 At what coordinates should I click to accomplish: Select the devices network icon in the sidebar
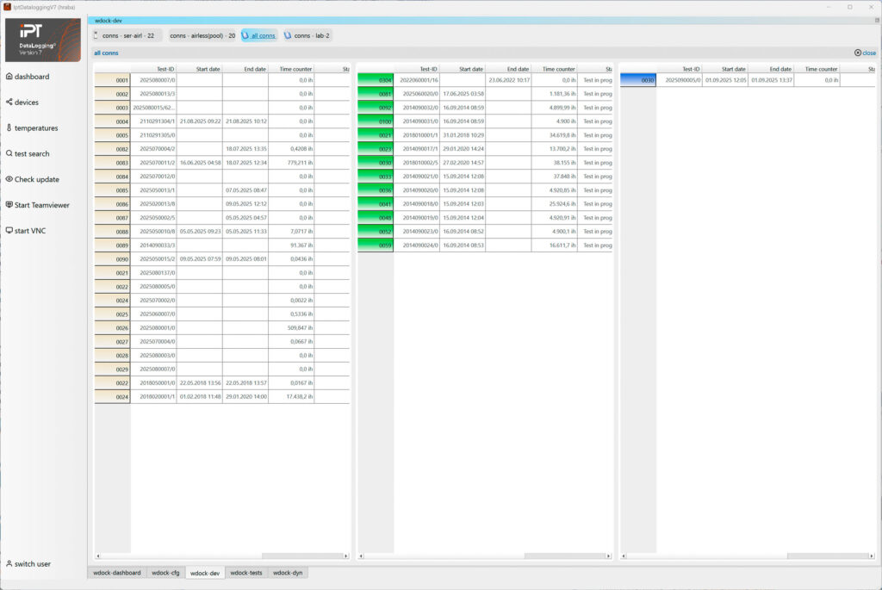(10, 102)
